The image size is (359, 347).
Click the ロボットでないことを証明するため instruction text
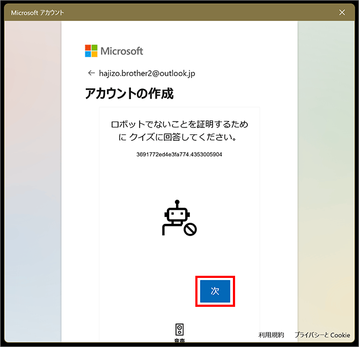179,131
